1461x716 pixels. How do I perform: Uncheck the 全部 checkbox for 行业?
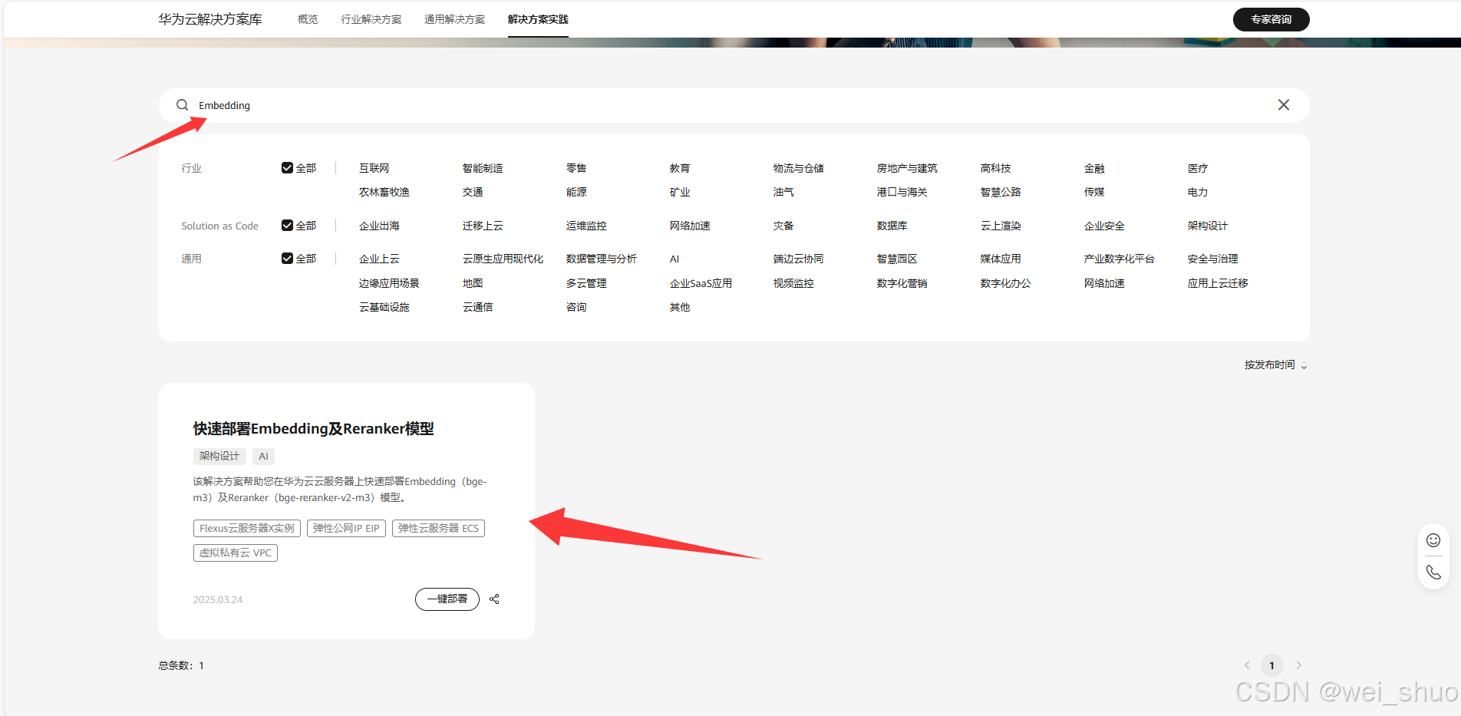click(x=288, y=167)
